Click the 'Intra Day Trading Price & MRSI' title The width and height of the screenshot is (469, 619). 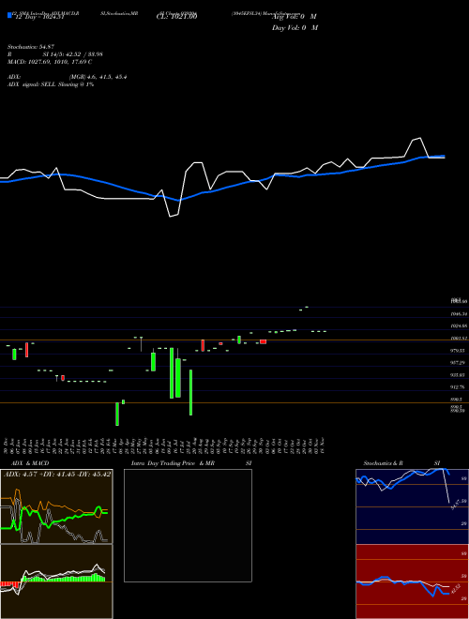(x=191, y=463)
